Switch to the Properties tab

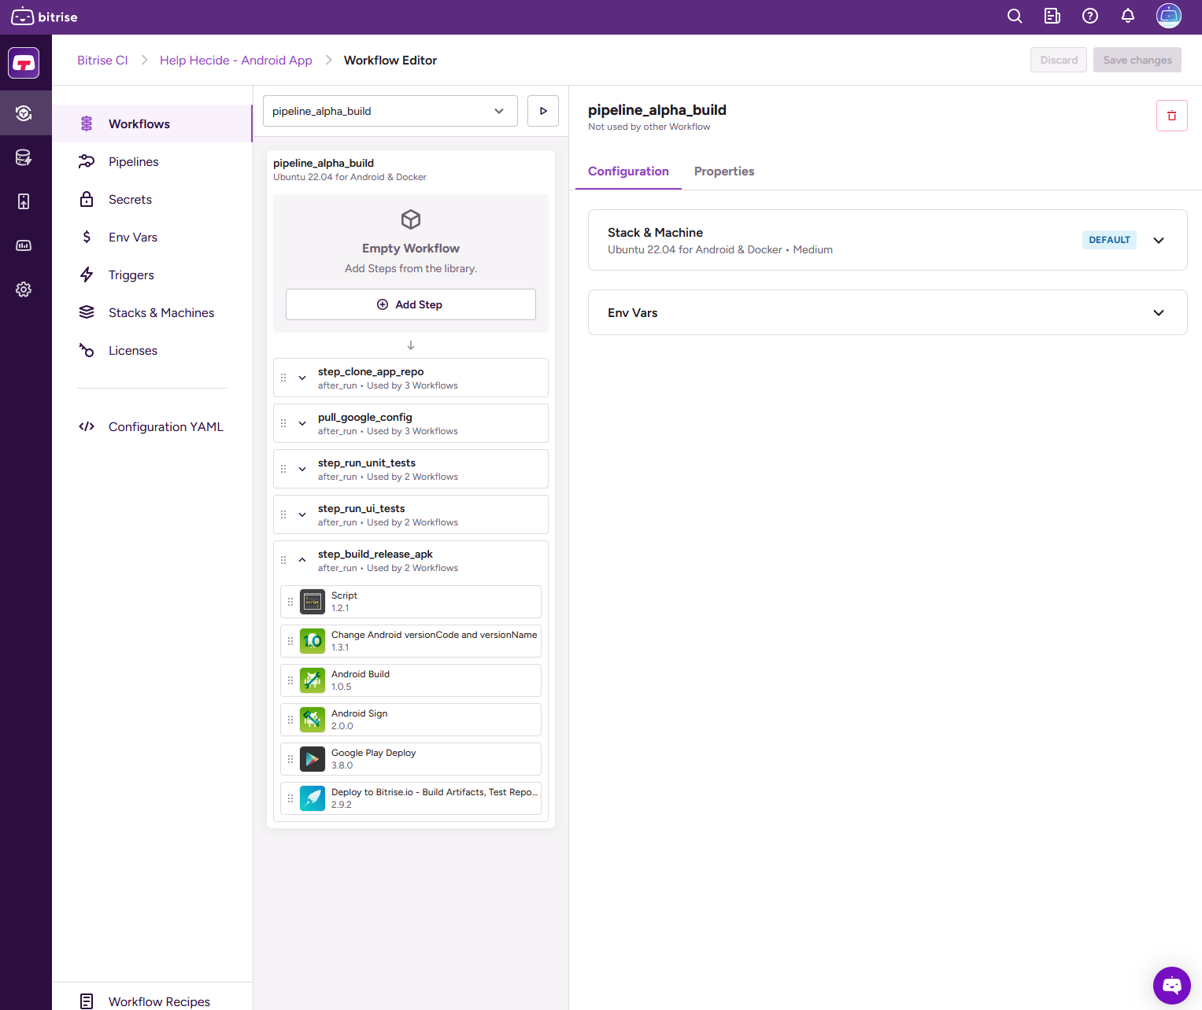point(724,171)
